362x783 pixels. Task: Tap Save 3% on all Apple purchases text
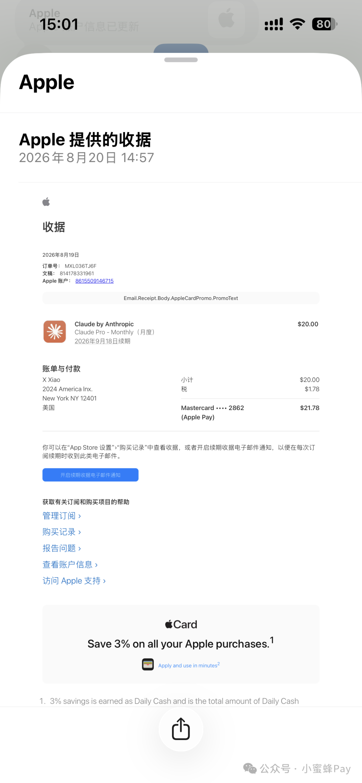181,643
